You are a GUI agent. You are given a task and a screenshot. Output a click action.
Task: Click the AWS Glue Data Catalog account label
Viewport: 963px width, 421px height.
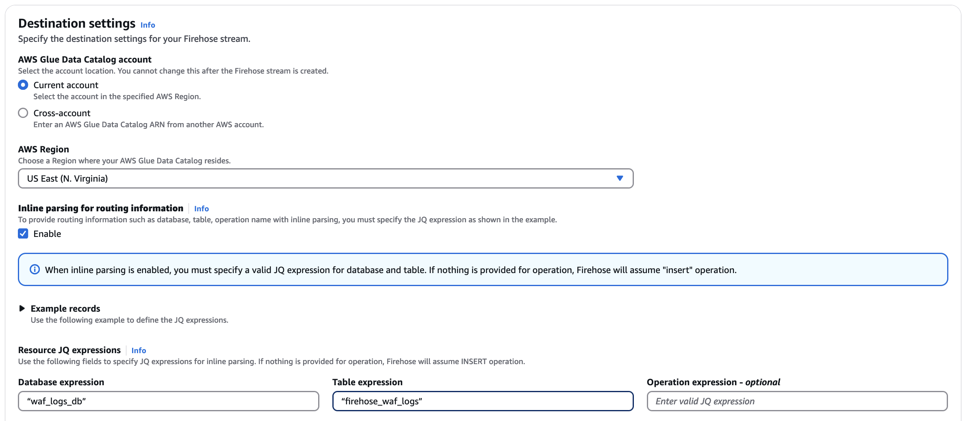pyautogui.click(x=85, y=59)
